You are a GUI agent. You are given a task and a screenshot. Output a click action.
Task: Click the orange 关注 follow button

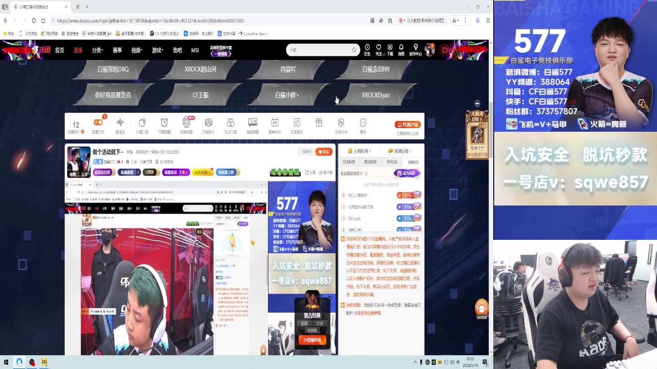coord(324,152)
